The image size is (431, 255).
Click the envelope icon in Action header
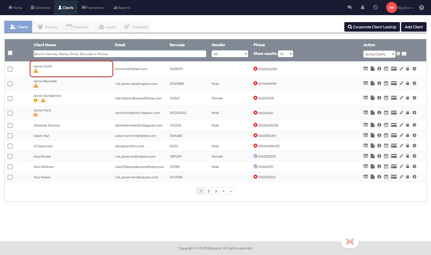(x=404, y=54)
